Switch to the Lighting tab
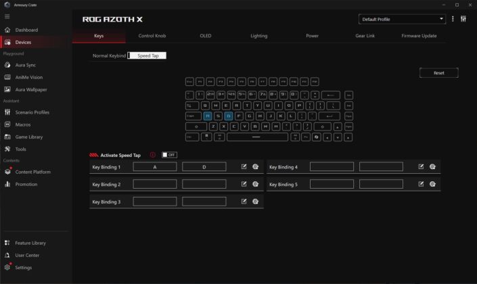The width and height of the screenshot is (477, 284). tap(259, 36)
